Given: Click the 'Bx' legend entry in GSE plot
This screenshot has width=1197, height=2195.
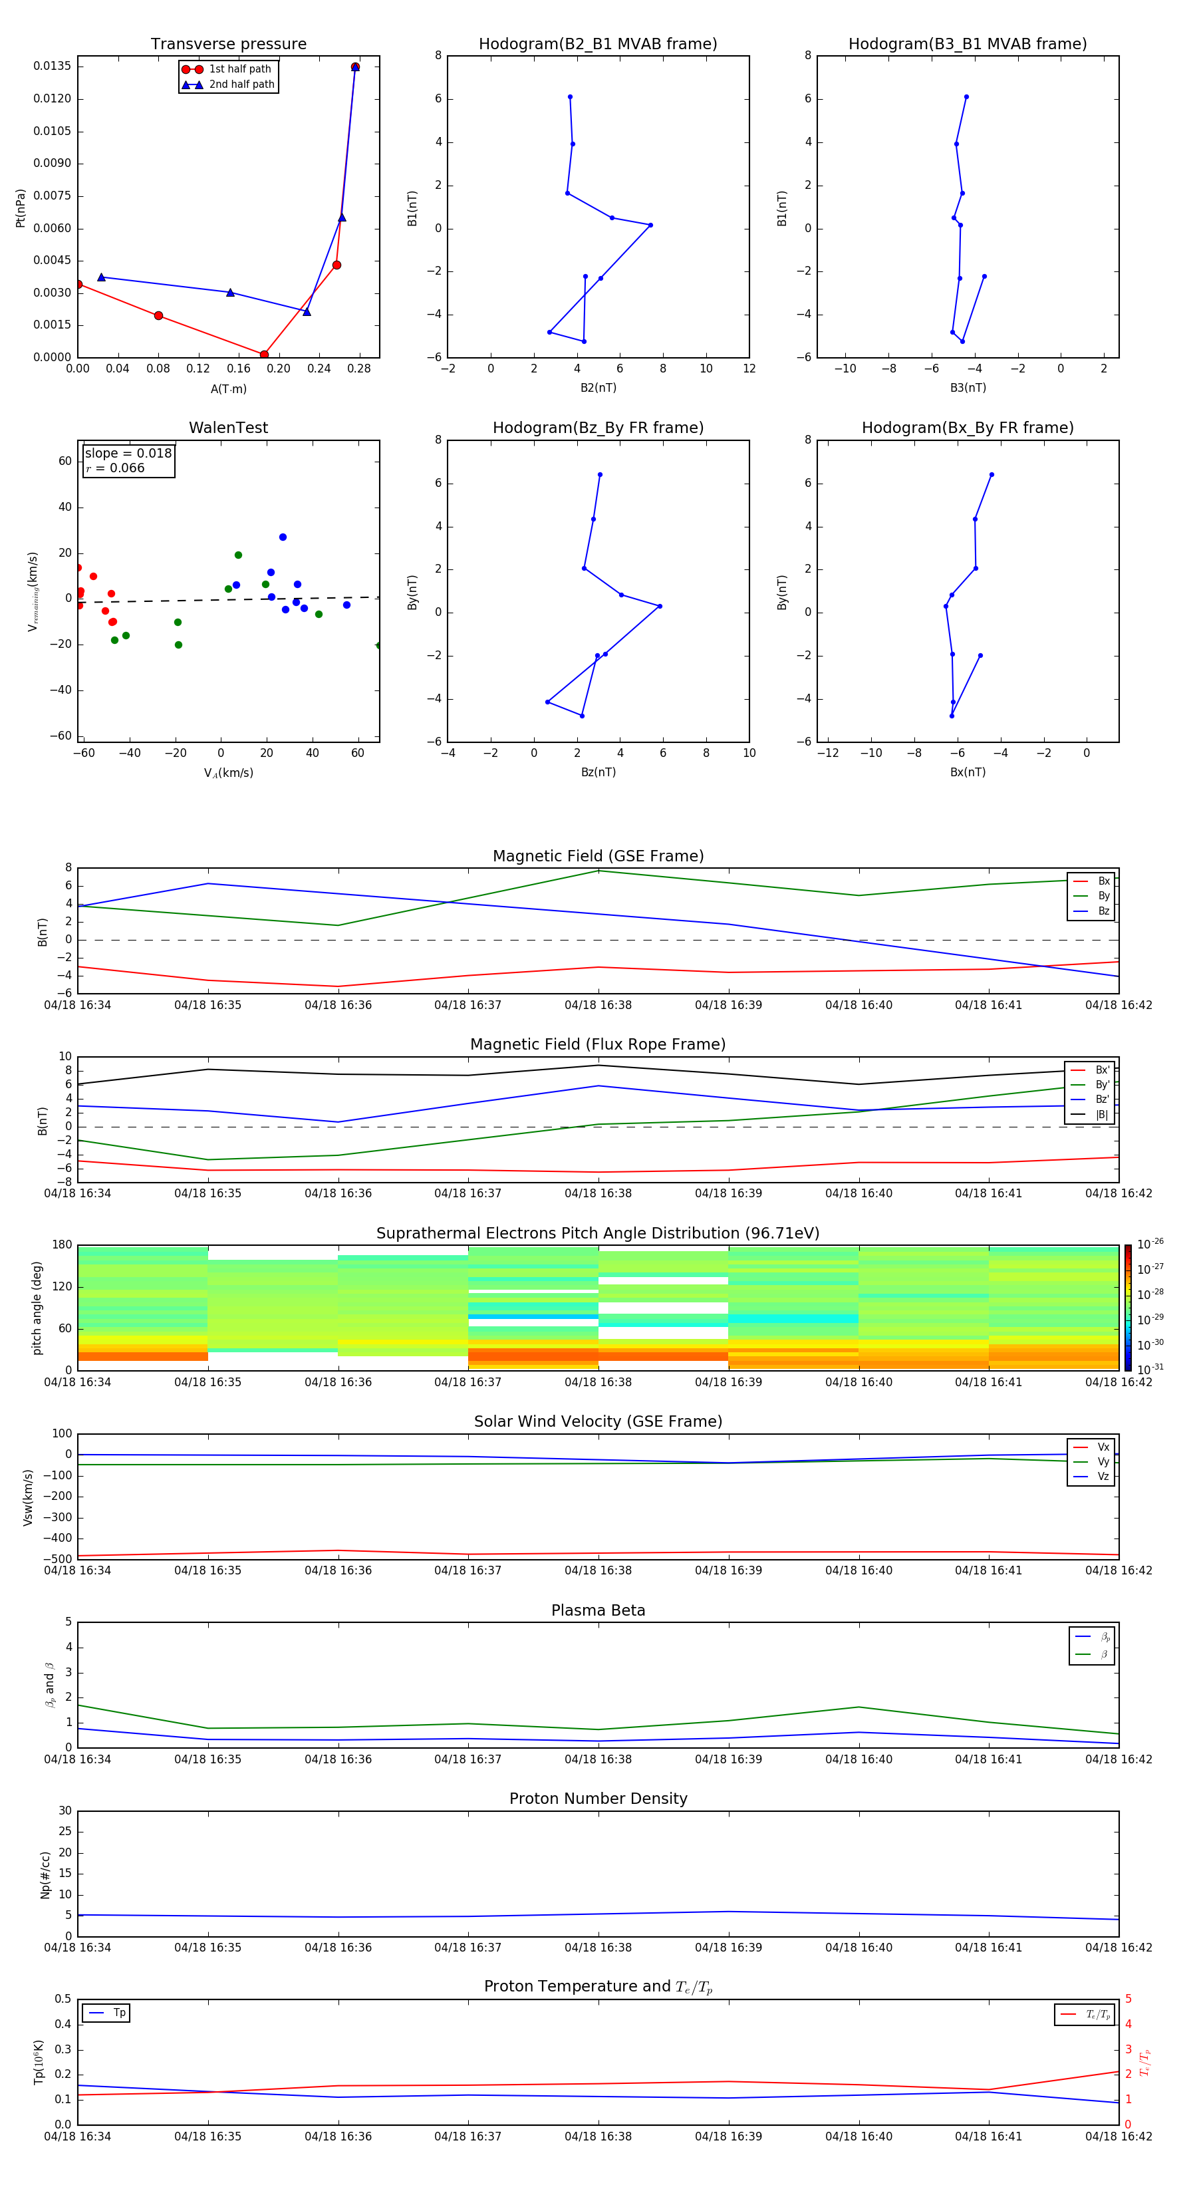Looking at the screenshot, I should 1091,881.
